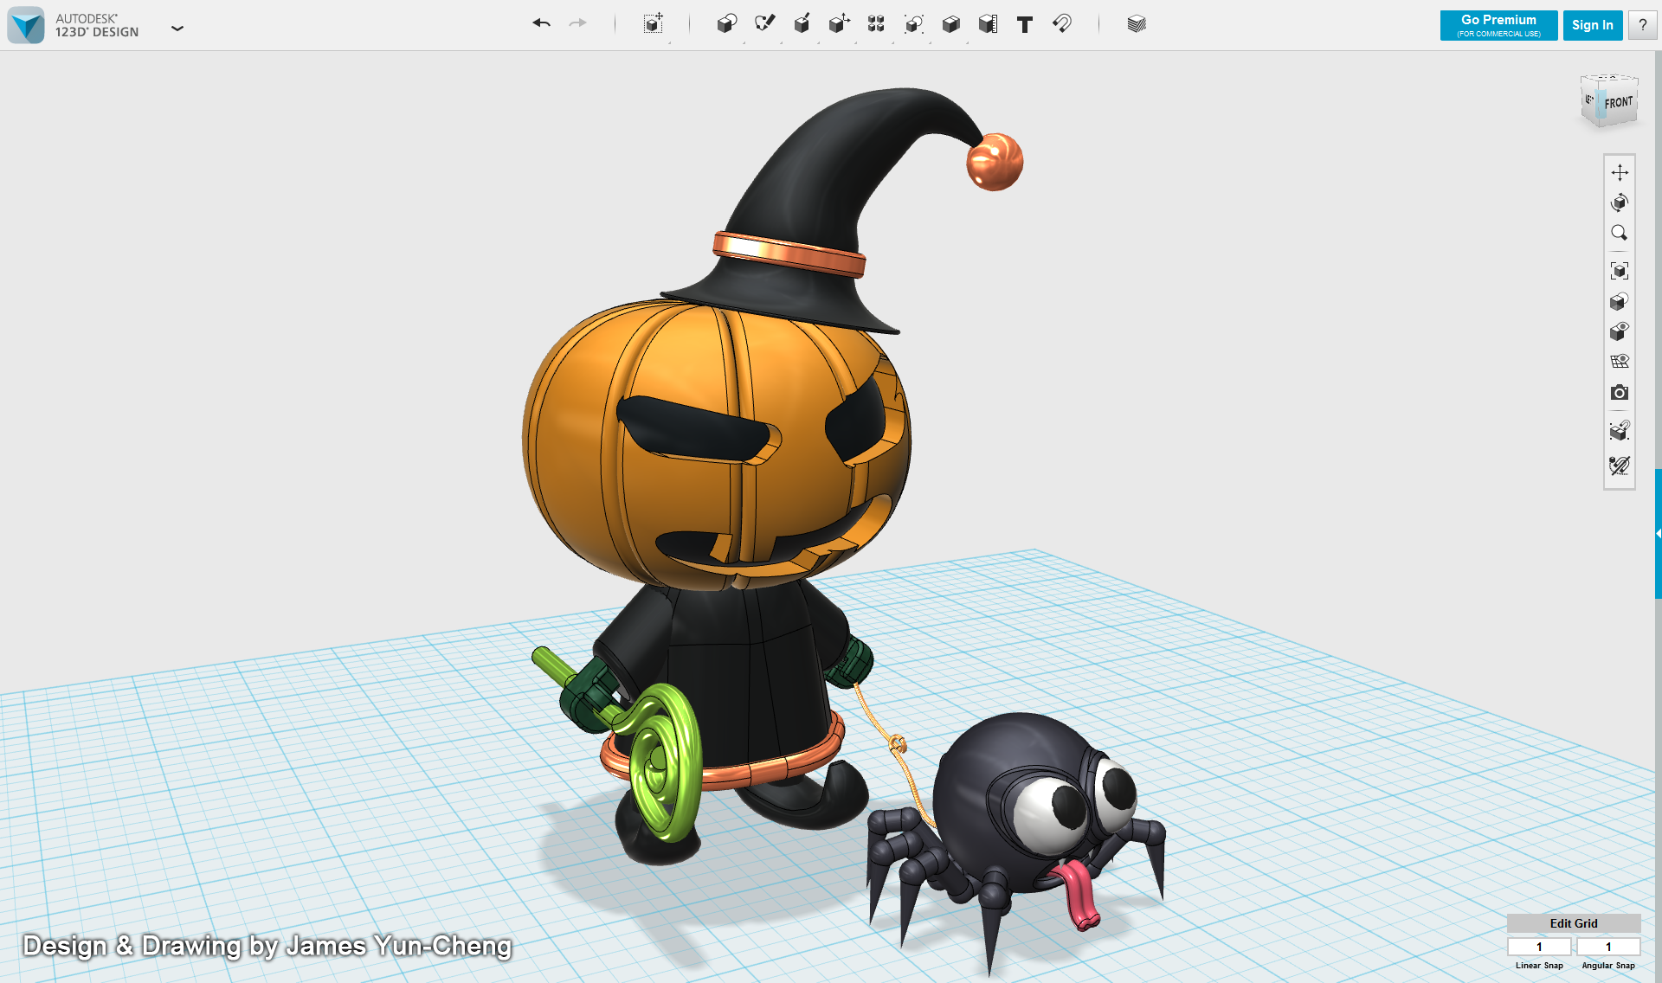Open the Construct tool

coord(802,23)
